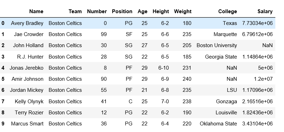Click the Height column header

point(161,11)
